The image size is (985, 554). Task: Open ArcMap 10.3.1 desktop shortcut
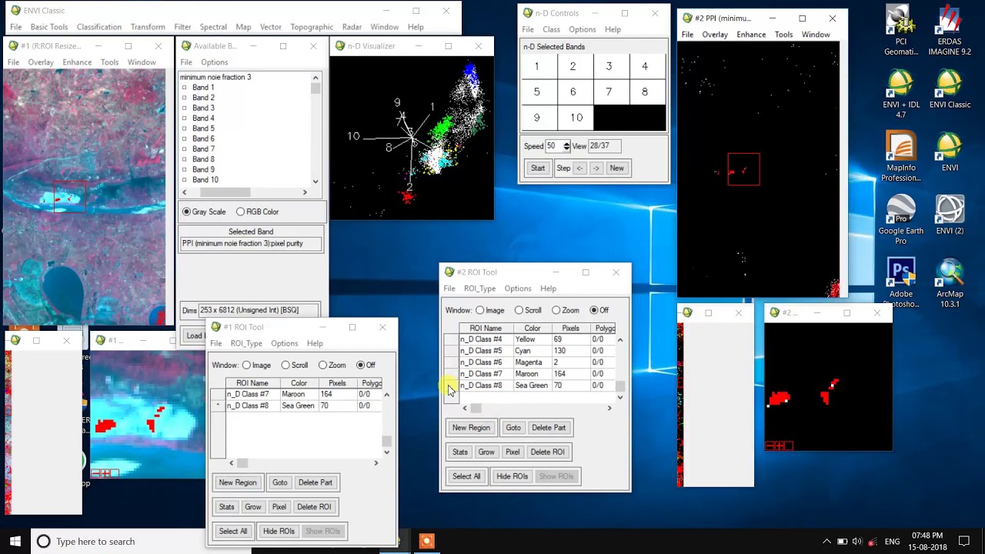click(x=950, y=283)
